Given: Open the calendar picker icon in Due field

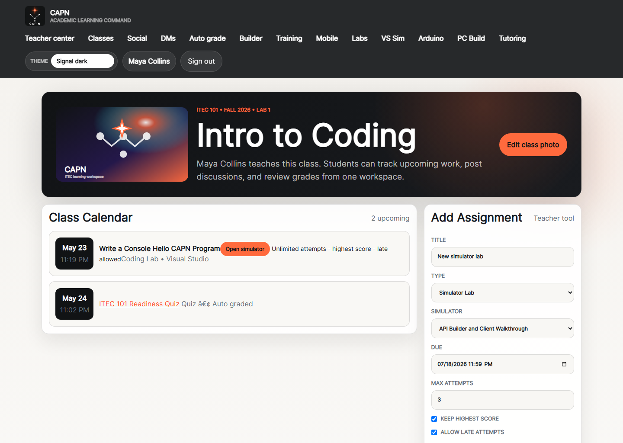Looking at the screenshot, I should pos(564,364).
